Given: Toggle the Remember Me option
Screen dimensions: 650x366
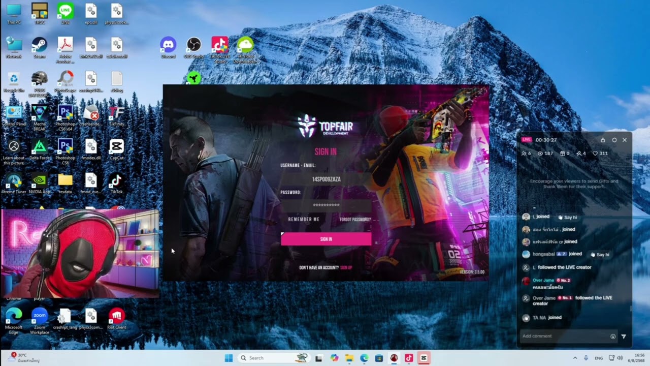Looking at the screenshot, I should [304, 219].
